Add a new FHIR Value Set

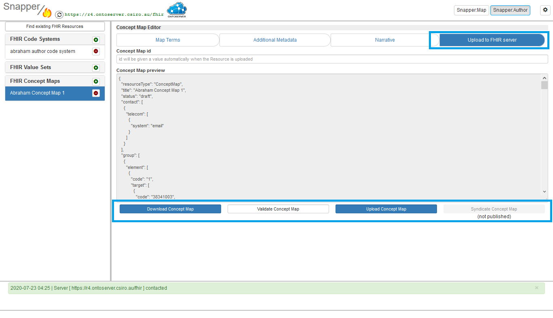coord(96,68)
